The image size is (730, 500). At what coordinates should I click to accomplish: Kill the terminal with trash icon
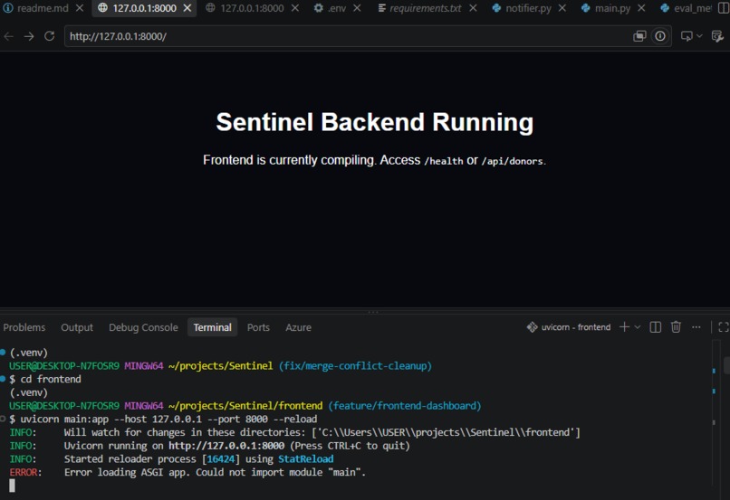tap(676, 327)
